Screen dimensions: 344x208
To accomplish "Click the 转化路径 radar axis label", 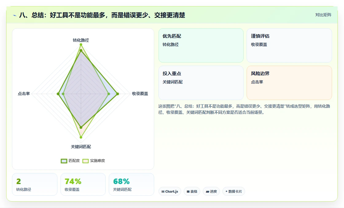I will pyautogui.click(x=81, y=40).
